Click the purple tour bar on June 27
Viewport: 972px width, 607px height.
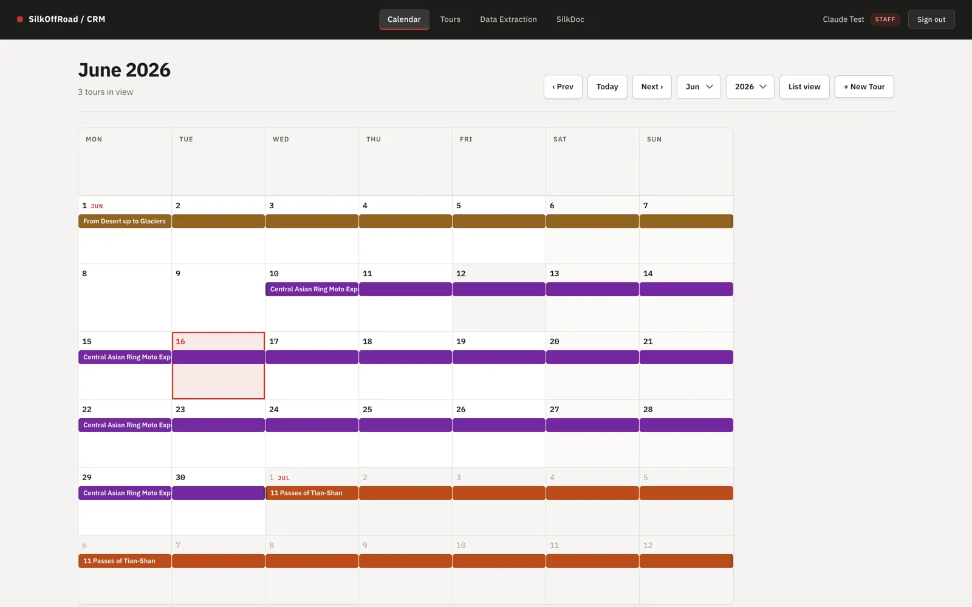point(593,426)
